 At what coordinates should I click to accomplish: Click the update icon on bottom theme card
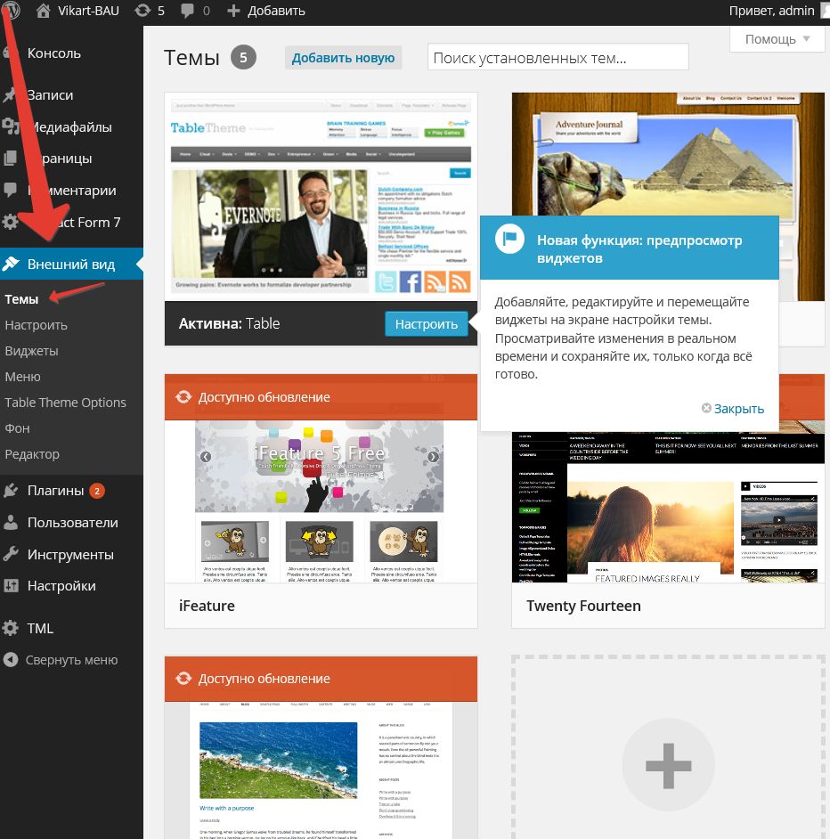[183, 679]
